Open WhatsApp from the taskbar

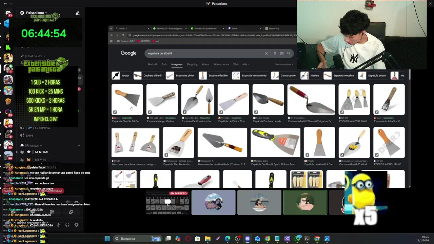tap(297, 239)
